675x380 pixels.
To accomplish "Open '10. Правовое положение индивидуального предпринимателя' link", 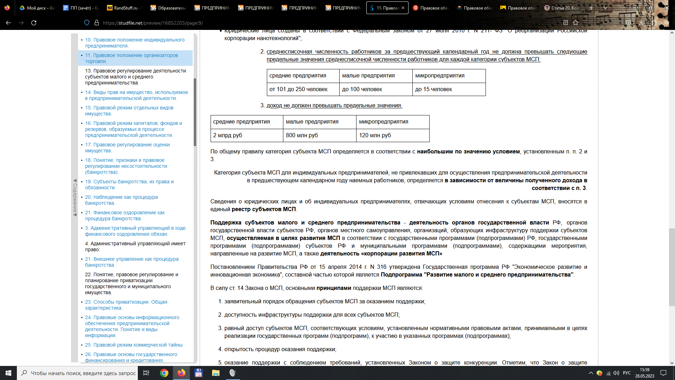I will click(x=135, y=43).
